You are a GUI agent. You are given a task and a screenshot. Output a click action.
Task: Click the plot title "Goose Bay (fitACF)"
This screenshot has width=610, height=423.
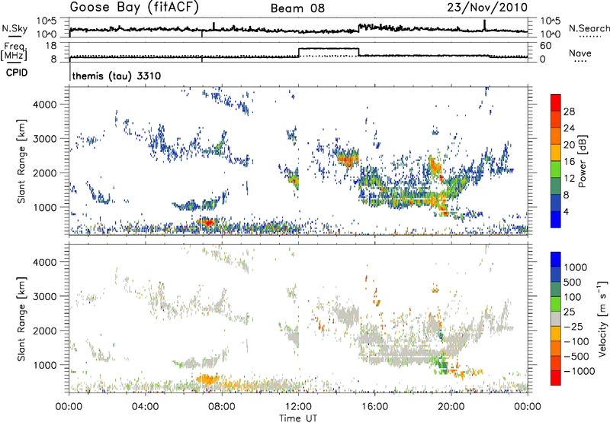pos(134,8)
